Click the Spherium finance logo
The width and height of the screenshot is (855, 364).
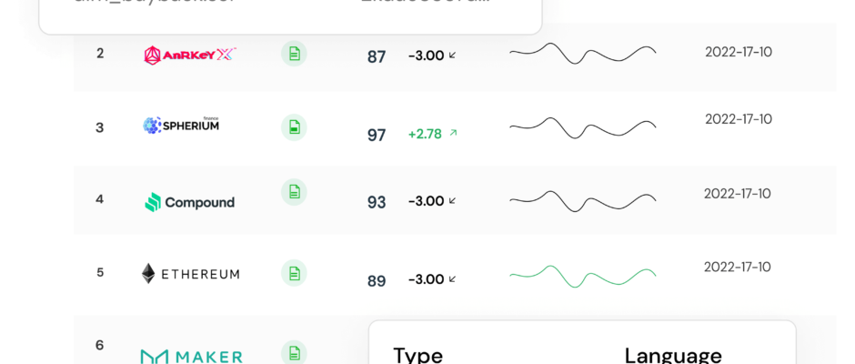181,125
